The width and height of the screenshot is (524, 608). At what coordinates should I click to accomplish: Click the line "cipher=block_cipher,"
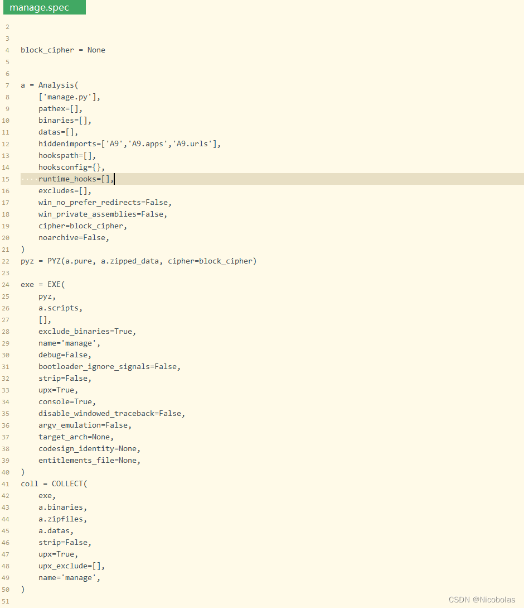coord(83,226)
